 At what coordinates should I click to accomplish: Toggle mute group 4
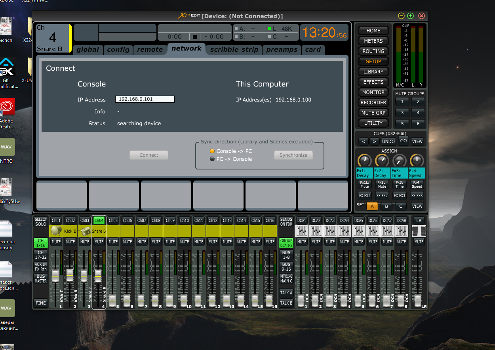[418, 113]
